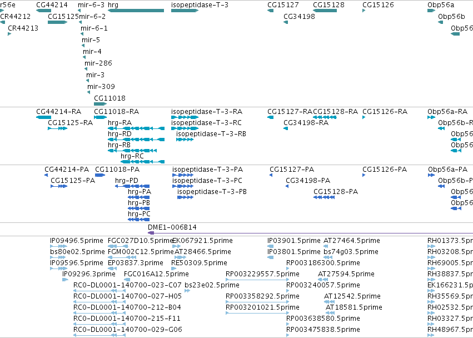Screen dimensions: 473x338
Task: Select isopeptidase-T-3-PB protein
Action: (x=185, y=198)
